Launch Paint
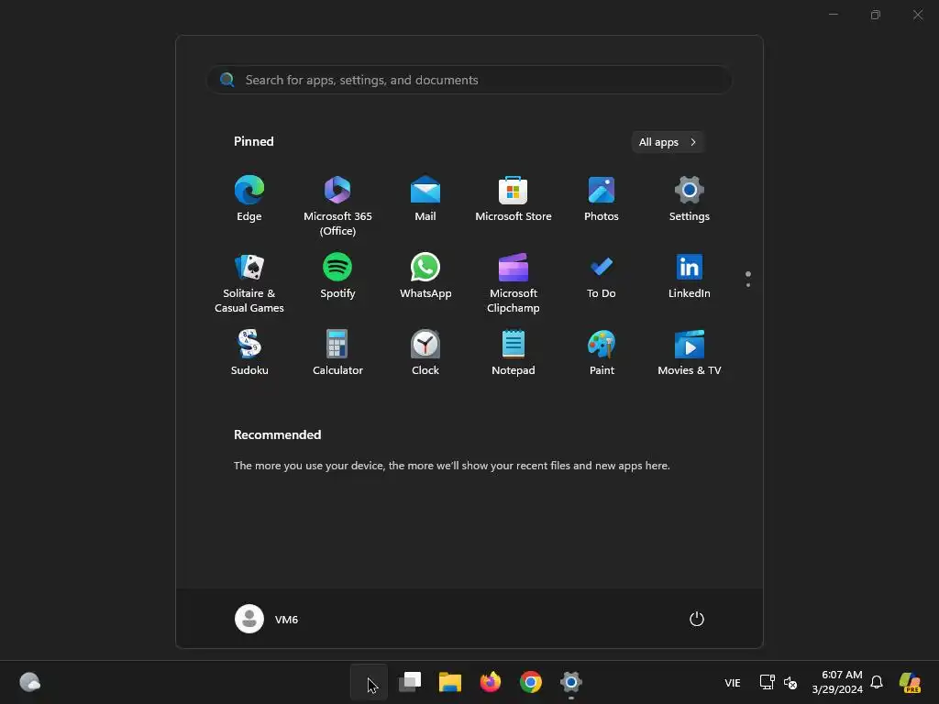 click(602, 353)
